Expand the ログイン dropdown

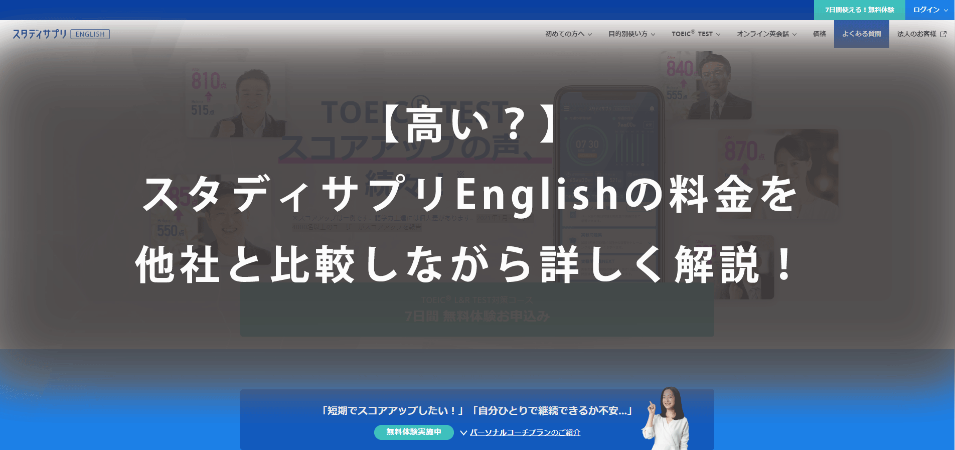[x=930, y=10]
